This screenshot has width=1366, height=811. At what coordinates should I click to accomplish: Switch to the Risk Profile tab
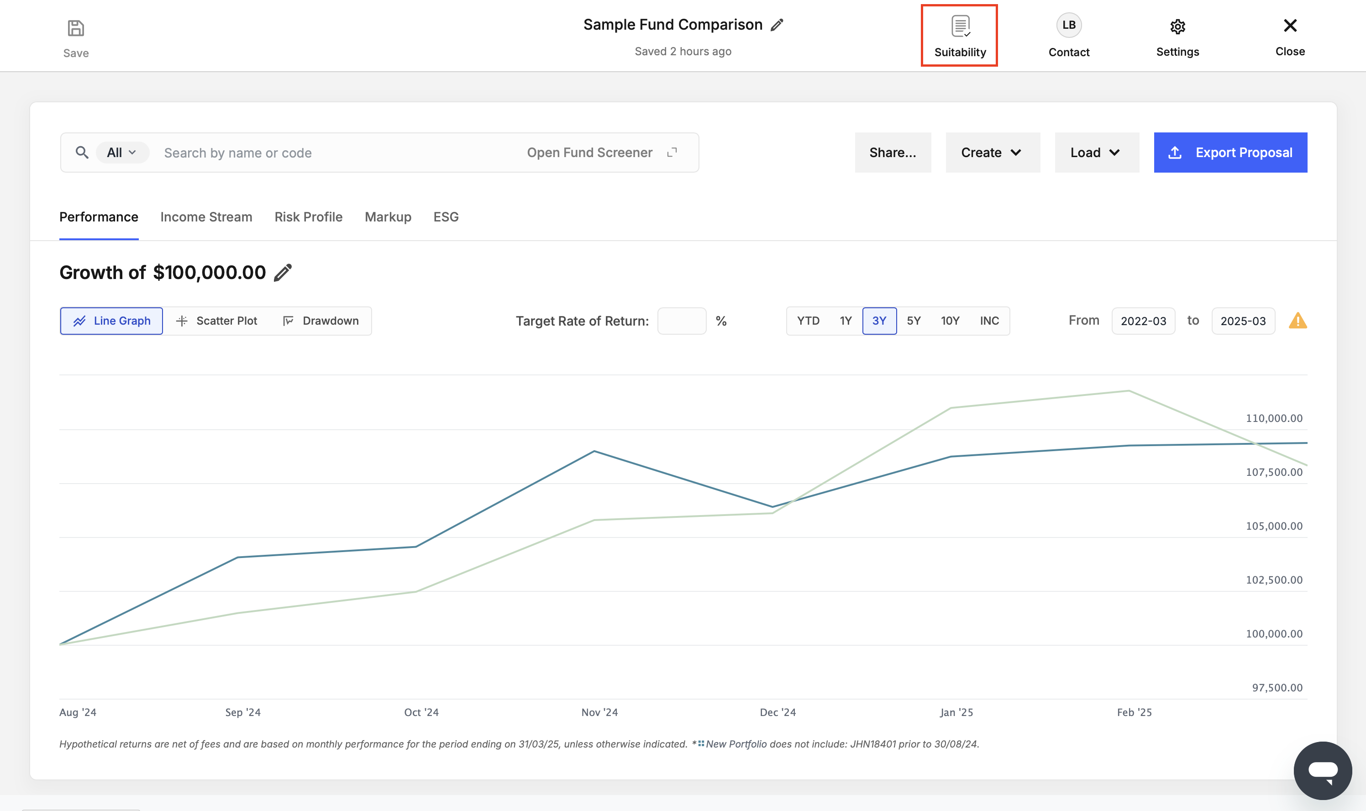tap(308, 217)
